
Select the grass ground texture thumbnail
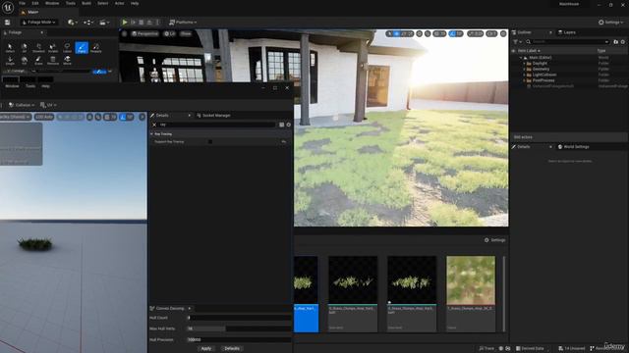point(471,280)
